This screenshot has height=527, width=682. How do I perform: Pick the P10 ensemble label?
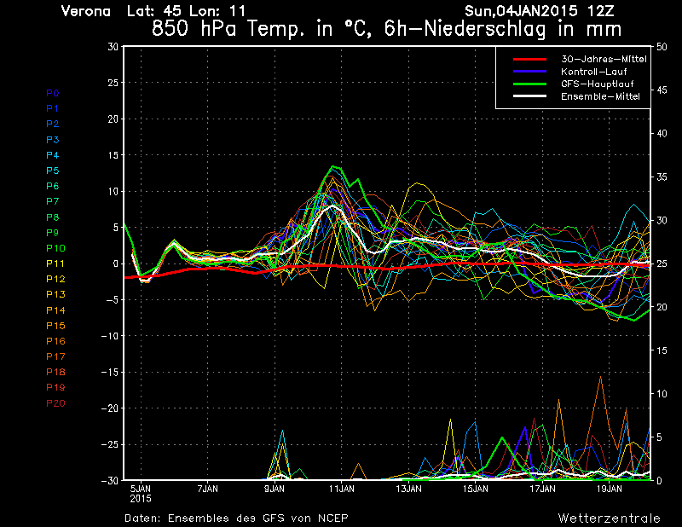pyautogui.click(x=55, y=248)
